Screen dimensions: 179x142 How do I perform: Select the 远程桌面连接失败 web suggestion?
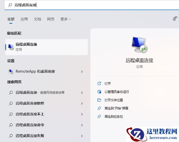[x=47, y=136]
